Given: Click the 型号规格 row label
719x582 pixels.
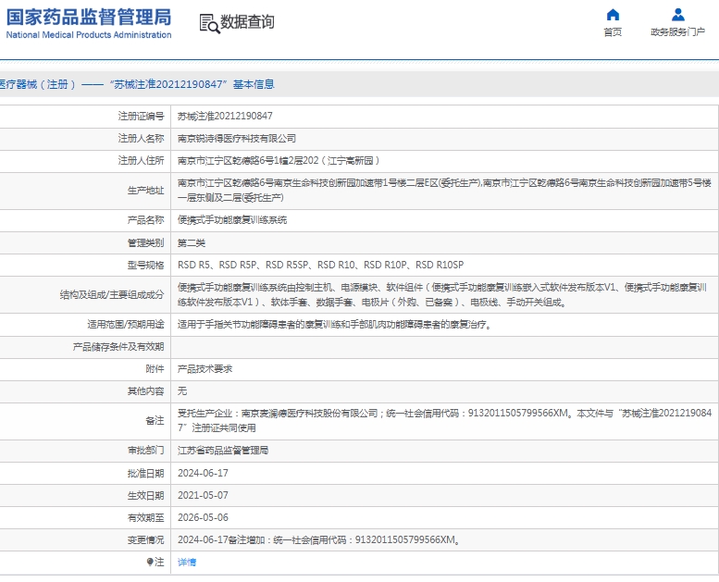Looking at the screenshot, I should click(145, 265).
